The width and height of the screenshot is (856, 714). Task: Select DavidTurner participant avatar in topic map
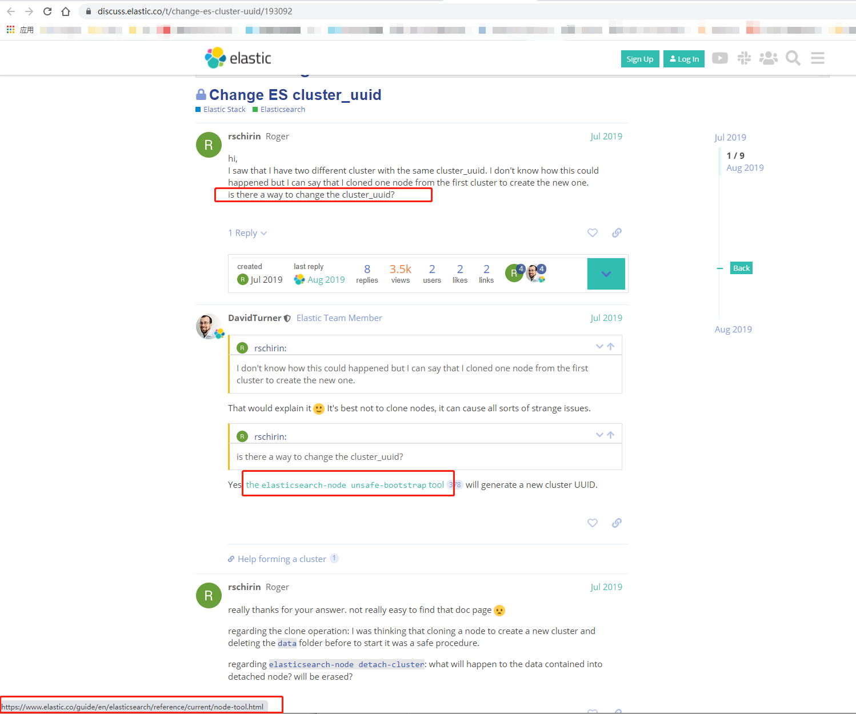point(535,273)
